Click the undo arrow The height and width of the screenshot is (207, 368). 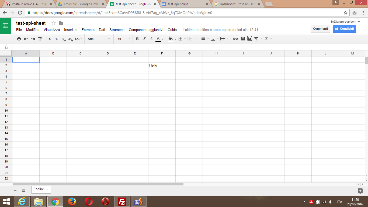point(26,39)
